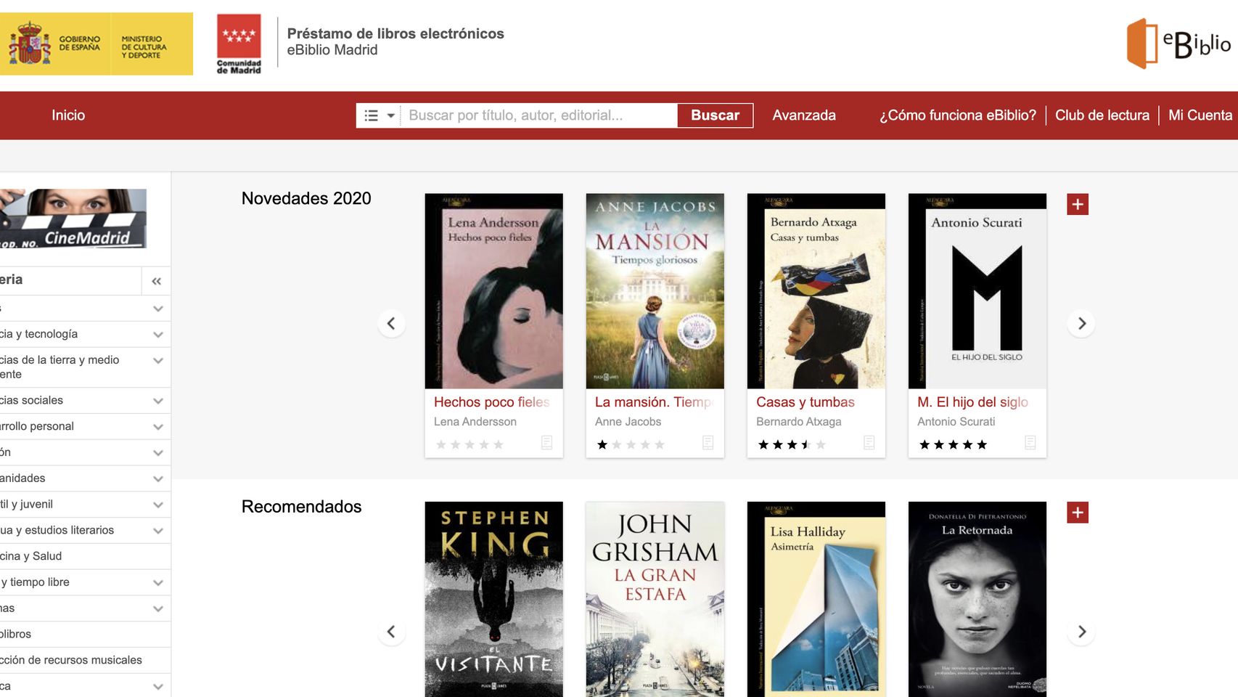
Task: Expand the 'til y juvenil' category
Action: coord(158,505)
